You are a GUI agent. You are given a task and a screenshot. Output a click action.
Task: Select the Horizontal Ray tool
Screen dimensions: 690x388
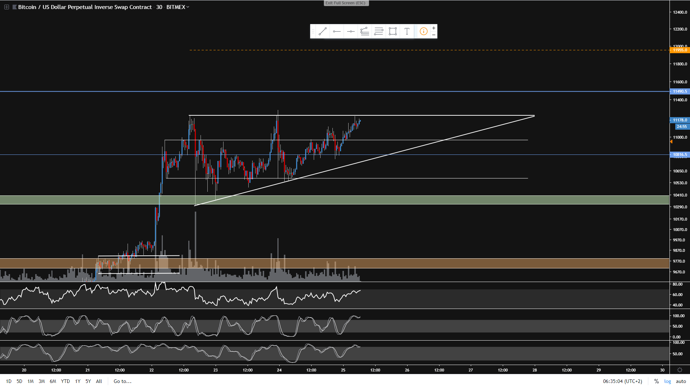point(337,32)
